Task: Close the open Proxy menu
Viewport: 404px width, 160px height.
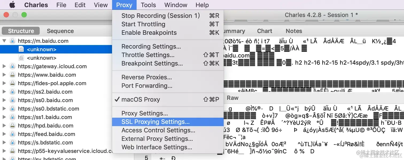Action: click(x=124, y=5)
